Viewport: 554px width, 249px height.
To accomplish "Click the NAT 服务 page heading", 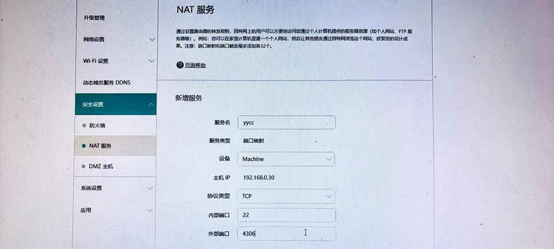I will 196,10.
